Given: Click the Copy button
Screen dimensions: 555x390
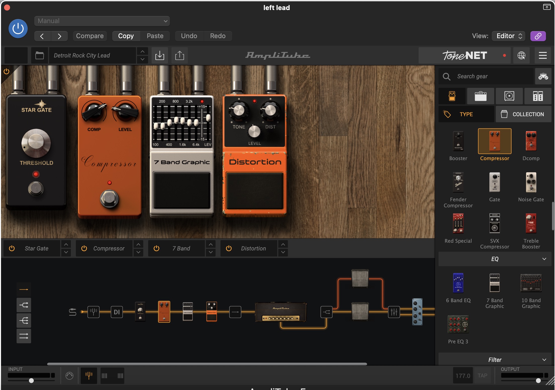Looking at the screenshot, I should click(x=126, y=36).
